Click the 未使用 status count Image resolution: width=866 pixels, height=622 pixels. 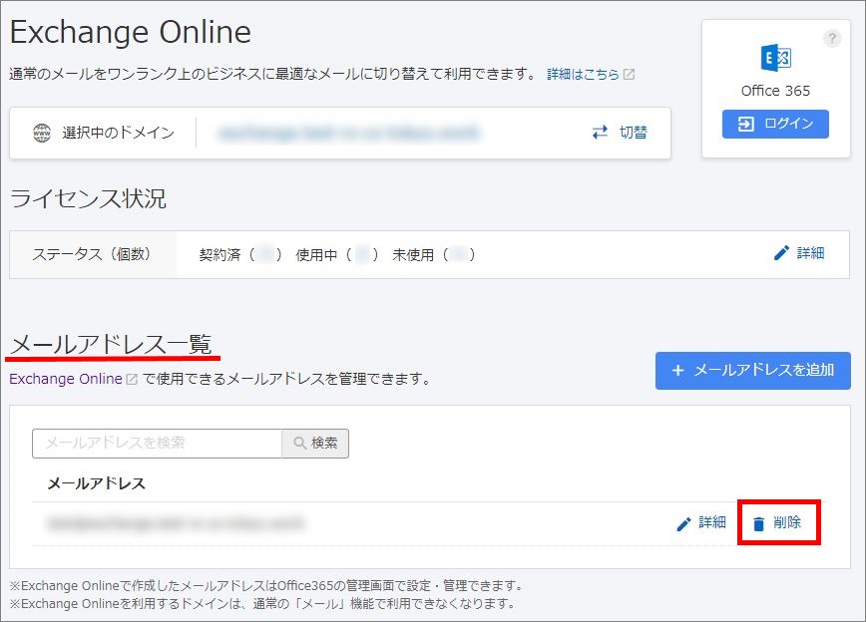point(434,254)
